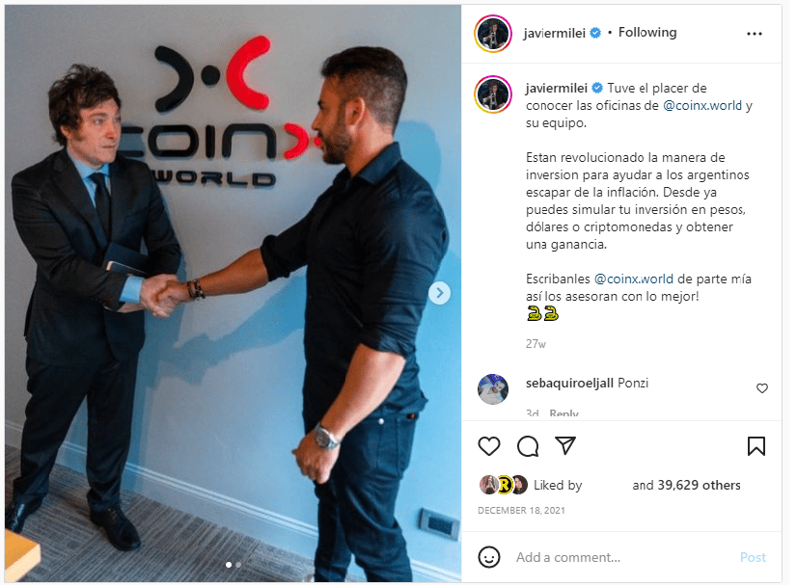This screenshot has height=585, width=797.
Task: Click the Following button beside the username
Action: [647, 33]
